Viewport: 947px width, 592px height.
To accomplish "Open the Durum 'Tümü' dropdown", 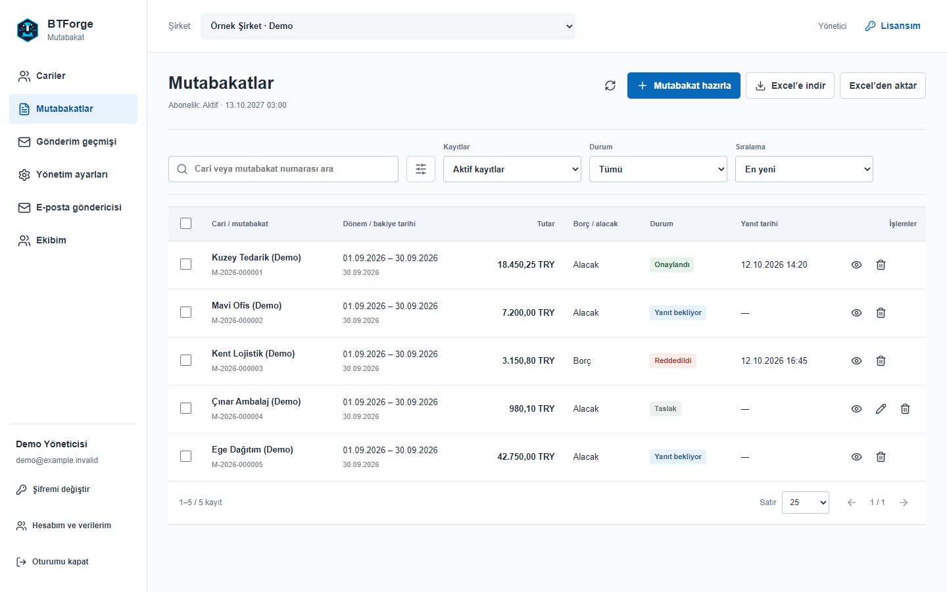I will click(658, 169).
